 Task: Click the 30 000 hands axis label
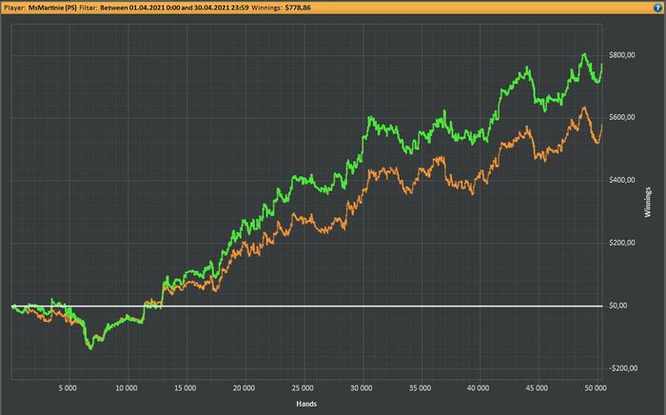[x=361, y=388]
